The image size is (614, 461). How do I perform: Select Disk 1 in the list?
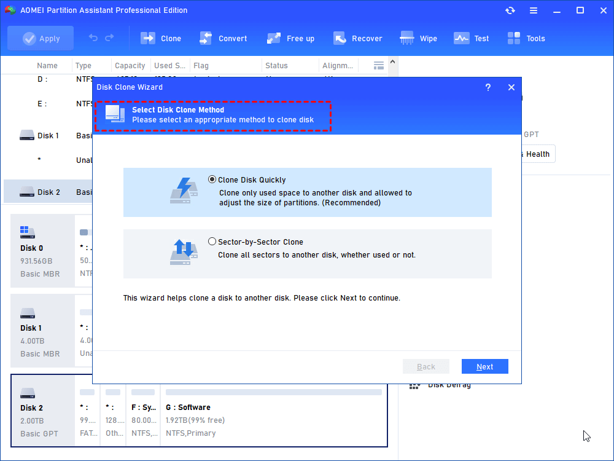(x=48, y=136)
